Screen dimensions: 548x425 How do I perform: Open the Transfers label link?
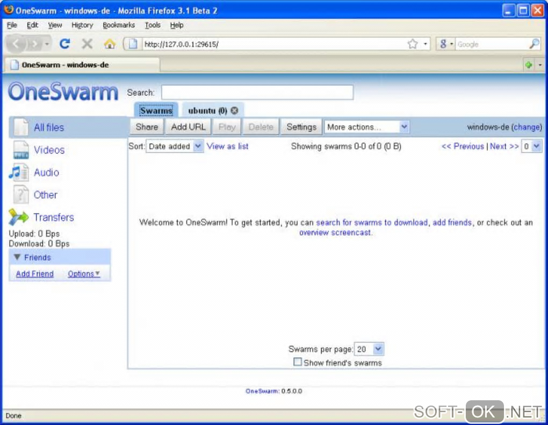pos(54,217)
